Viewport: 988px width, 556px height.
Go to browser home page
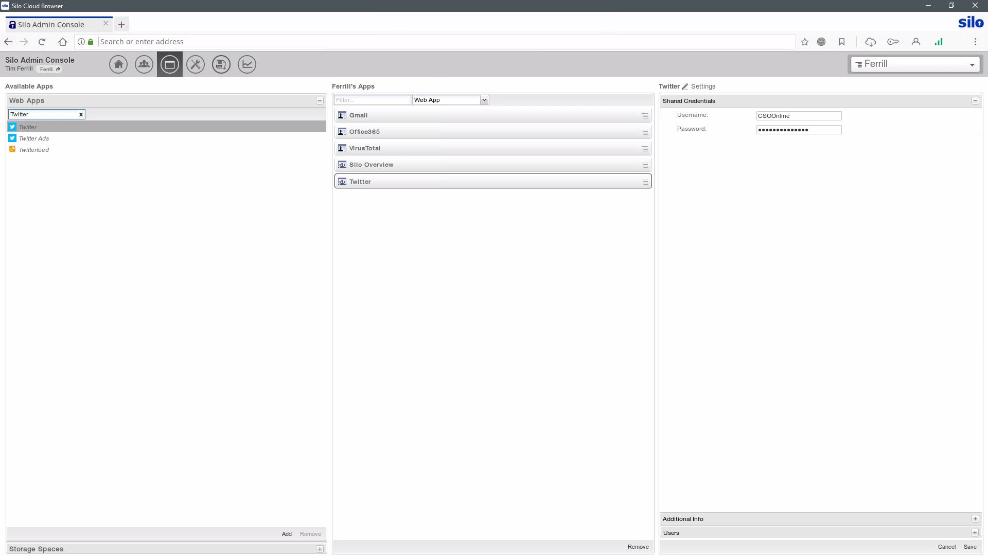63,42
